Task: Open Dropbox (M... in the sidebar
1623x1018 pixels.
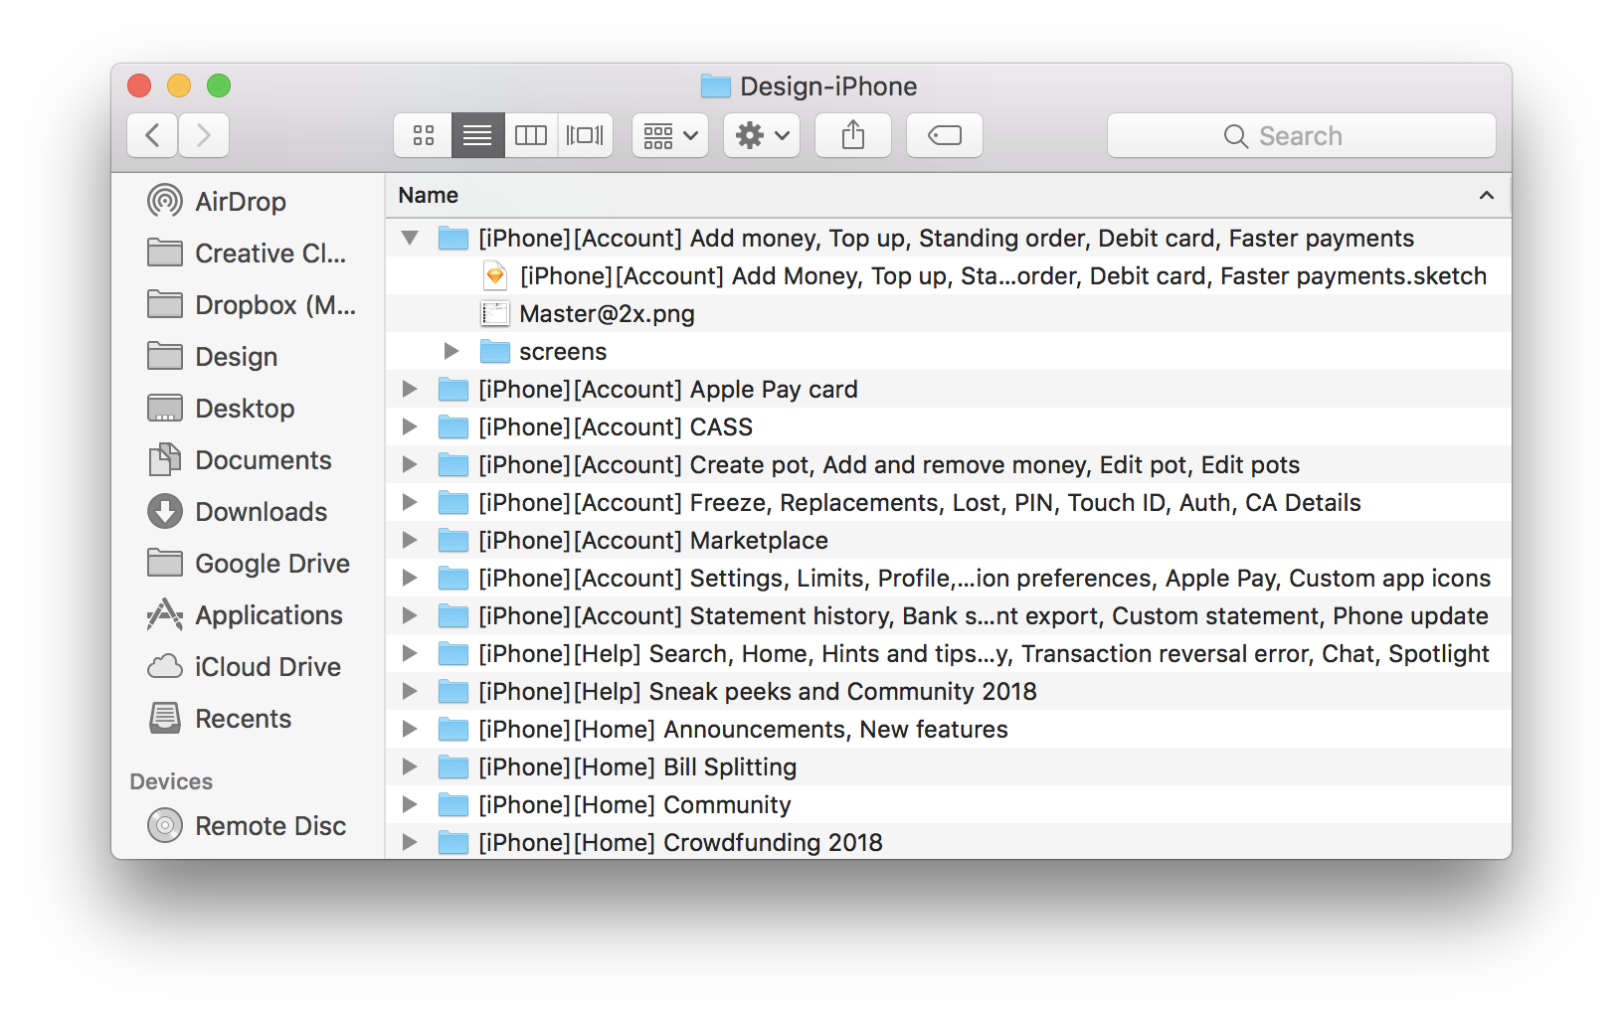Action: 251,304
